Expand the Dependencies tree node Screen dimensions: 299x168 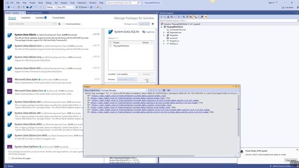164,33
